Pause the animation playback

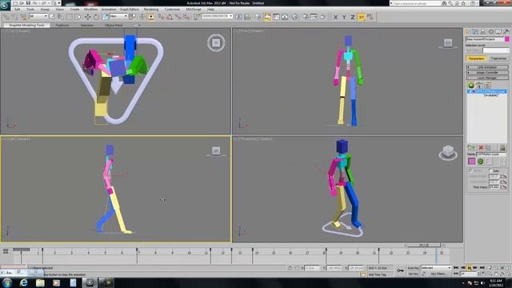tap(469, 268)
